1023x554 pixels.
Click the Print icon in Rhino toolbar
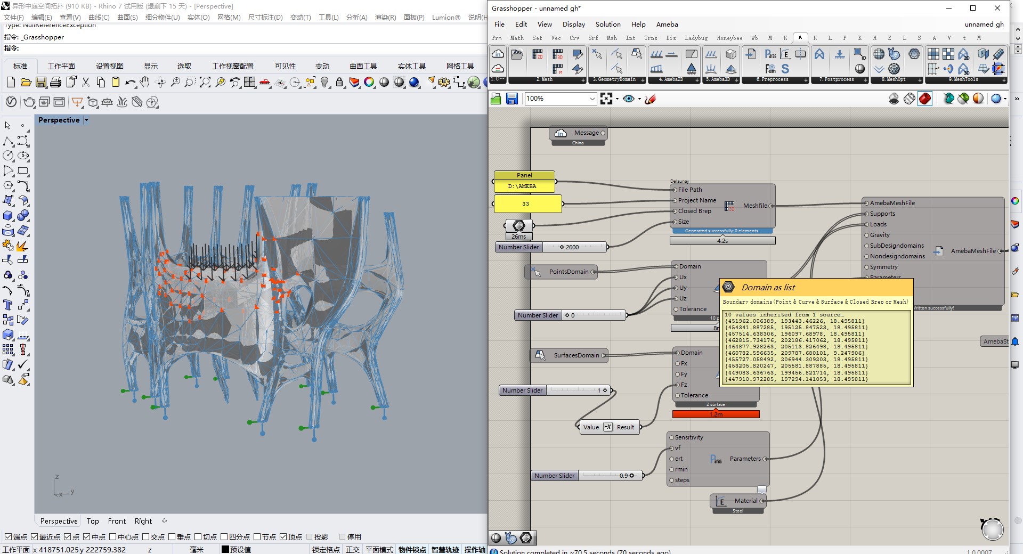pyautogui.click(x=55, y=82)
